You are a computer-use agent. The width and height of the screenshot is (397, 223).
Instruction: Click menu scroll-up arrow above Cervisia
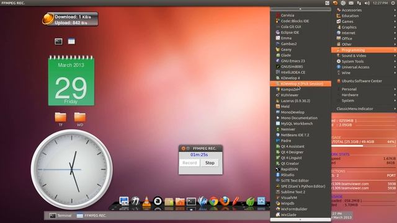click(300, 9)
